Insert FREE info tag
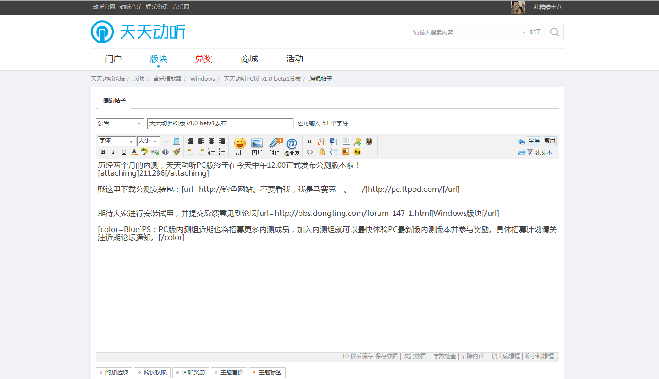Image resolution: width=659 pixels, height=379 pixels. pos(322,141)
